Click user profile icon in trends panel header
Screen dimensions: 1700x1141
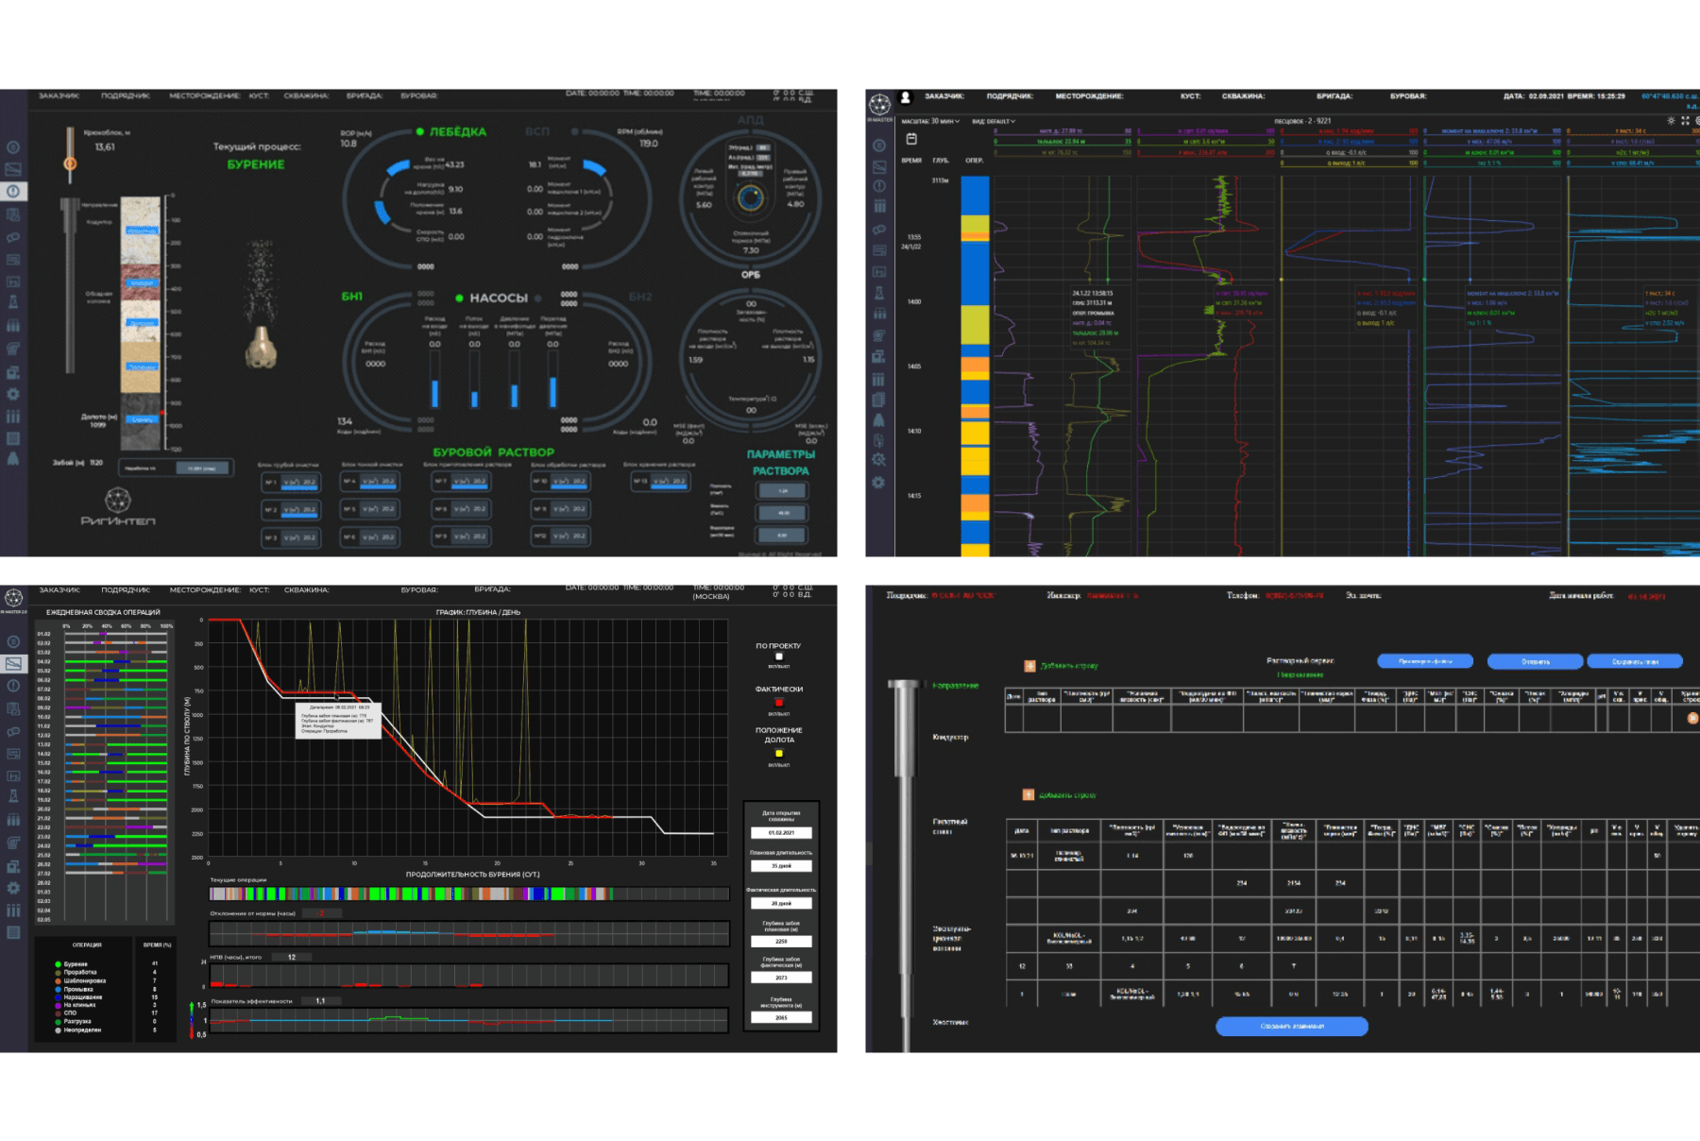(905, 96)
